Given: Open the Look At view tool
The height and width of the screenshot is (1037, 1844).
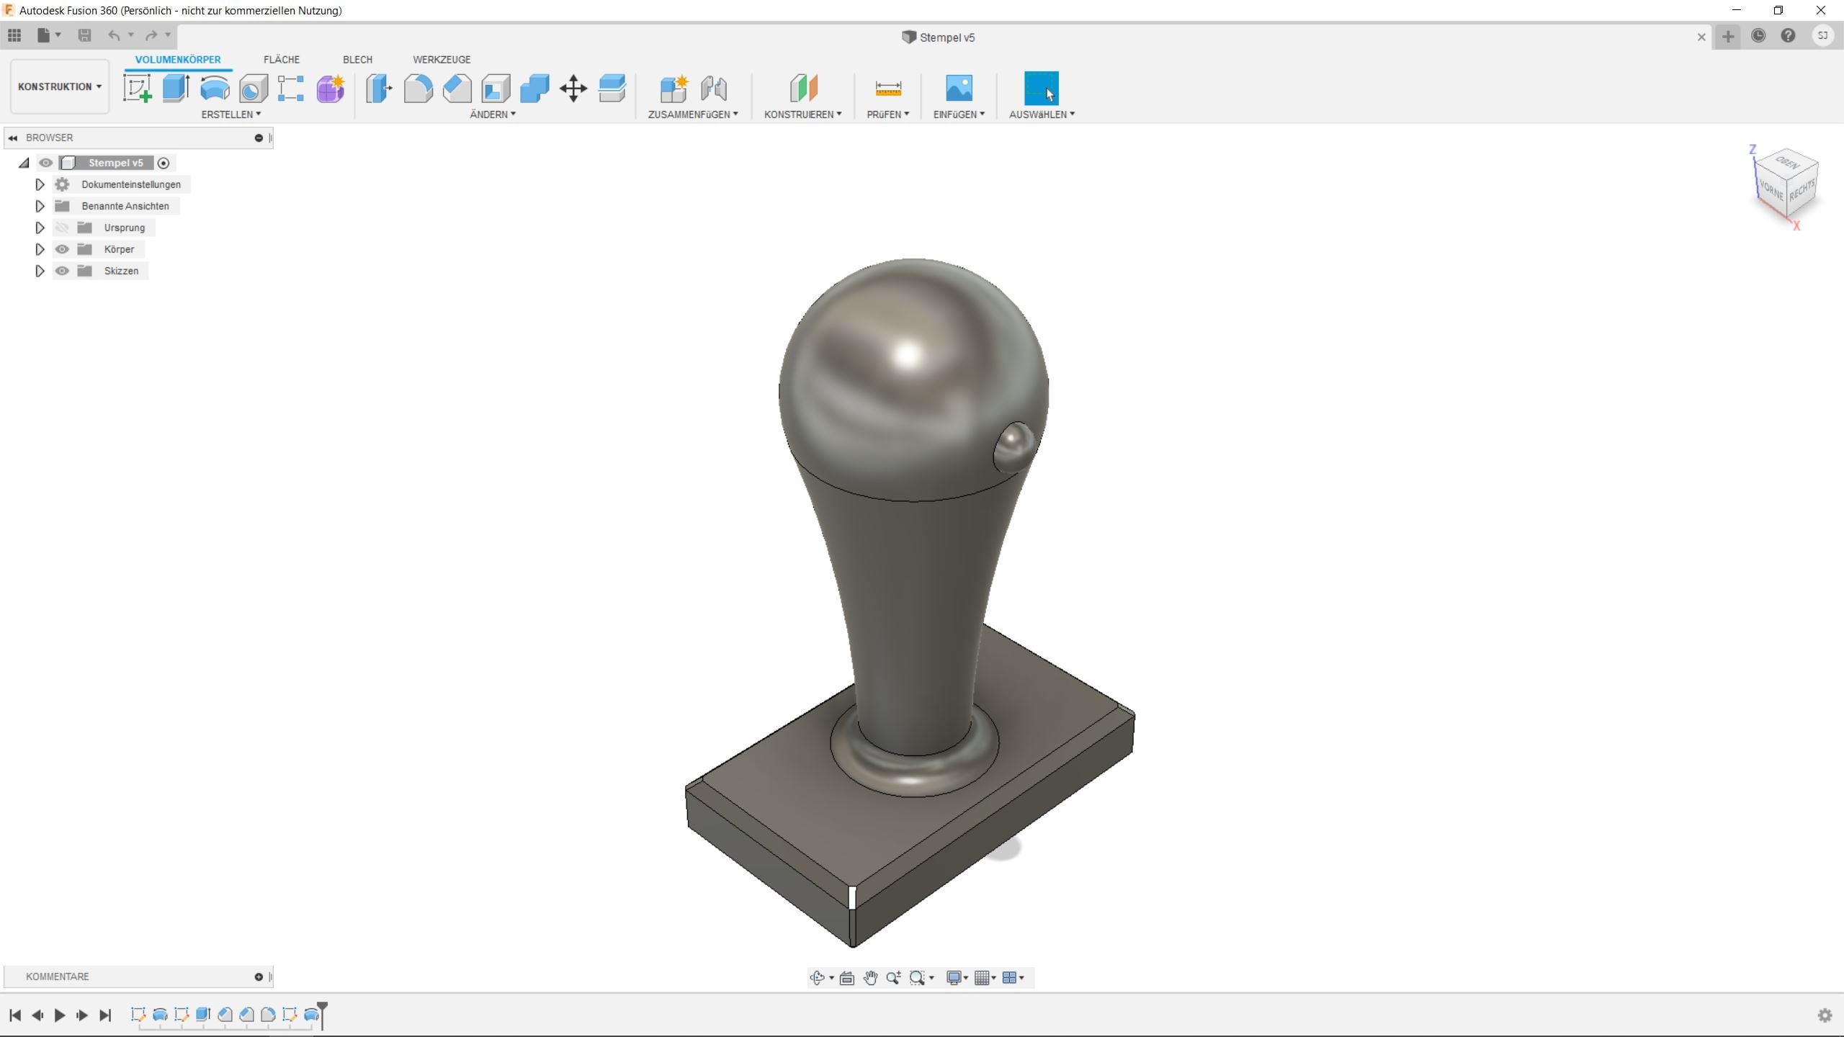Looking at the screenshot, I should pos(847,977).
